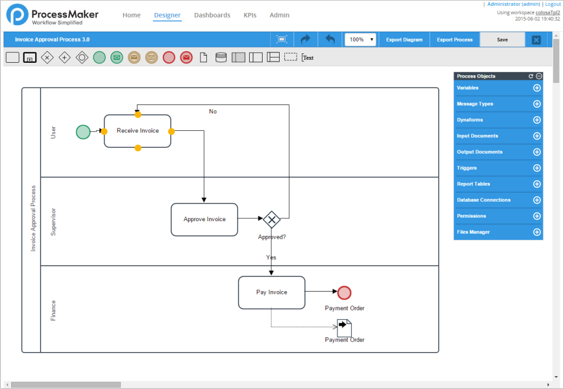This screenshot has height=389, width=564.
Task: Switch to the Dashboards tab
Action: pos(211,15)
